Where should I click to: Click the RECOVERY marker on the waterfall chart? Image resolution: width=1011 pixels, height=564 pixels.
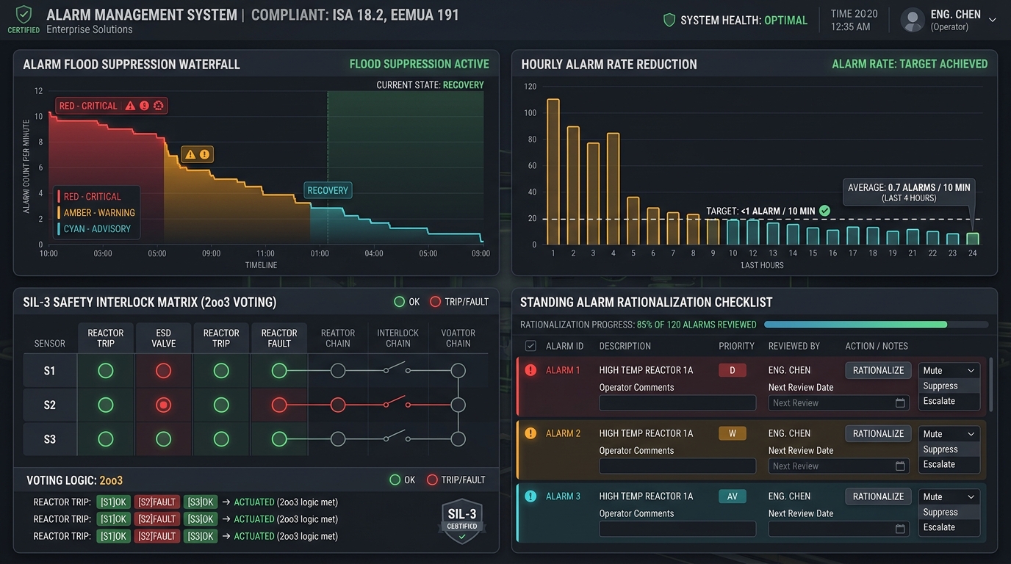click(328, 190)
